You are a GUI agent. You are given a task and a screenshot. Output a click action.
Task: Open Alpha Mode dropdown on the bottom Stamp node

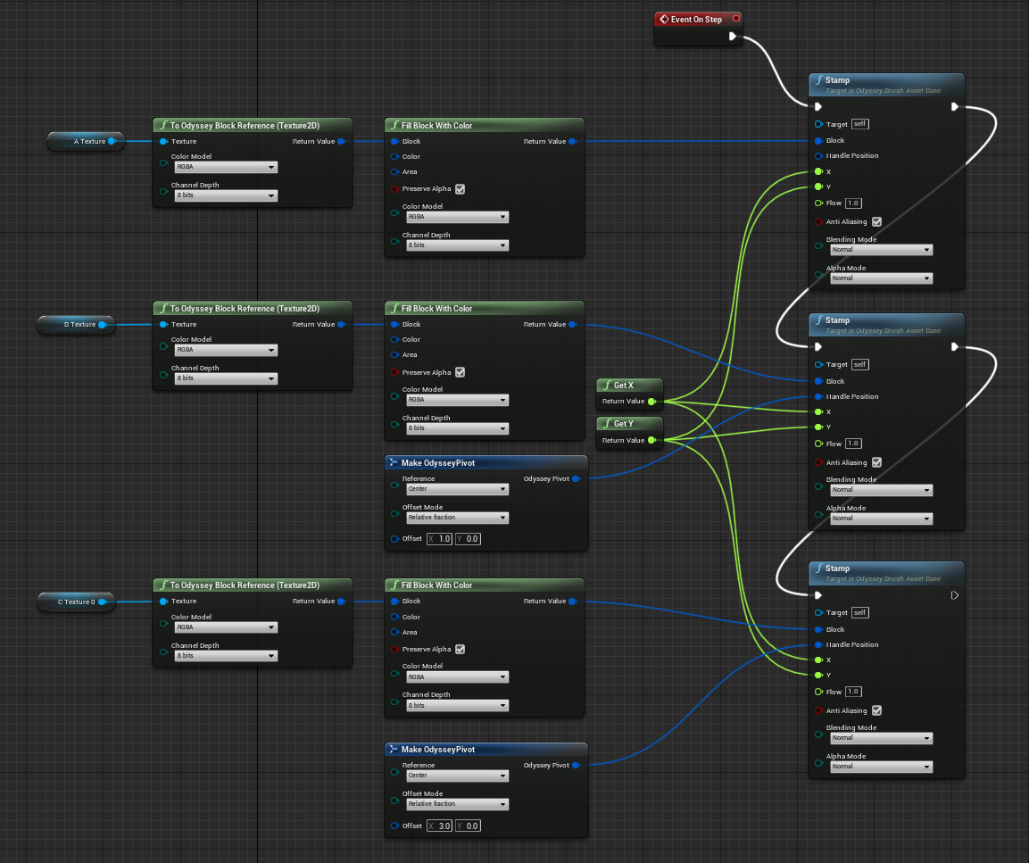tap(881, 767)
